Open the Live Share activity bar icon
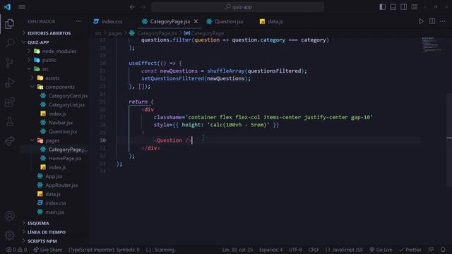 [9, 141]
